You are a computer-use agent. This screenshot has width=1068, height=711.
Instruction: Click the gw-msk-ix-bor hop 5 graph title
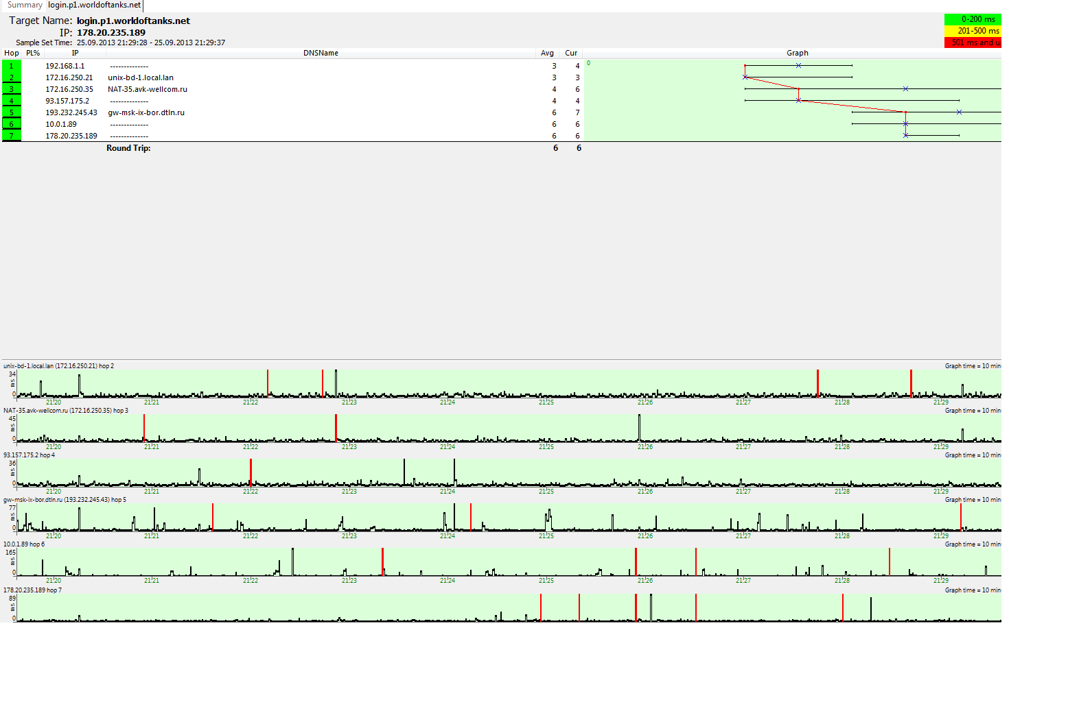(x=65, y=500)
